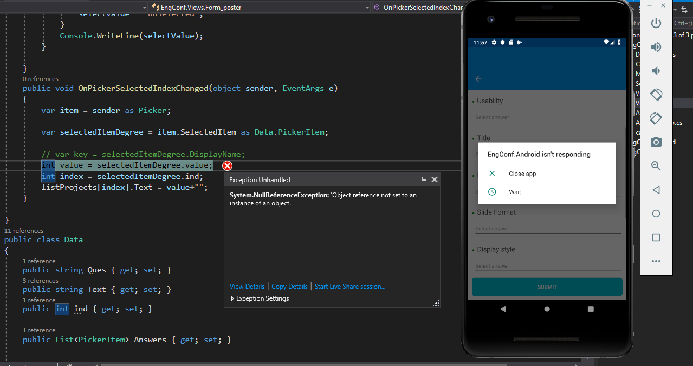Take a screenshot with the camera icon
693x366 pixels.
tap(656, 142)
